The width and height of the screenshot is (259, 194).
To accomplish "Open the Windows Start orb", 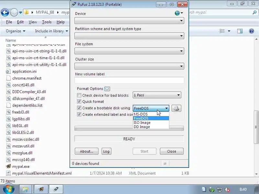I will [x=9, y=189].
